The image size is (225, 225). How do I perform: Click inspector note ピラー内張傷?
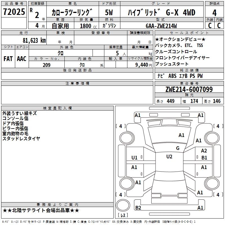[x=15, y=129]
